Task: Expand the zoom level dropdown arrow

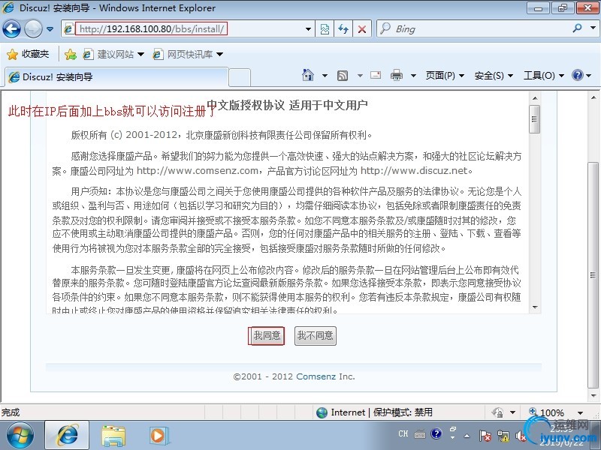Action: pos(580,413)
